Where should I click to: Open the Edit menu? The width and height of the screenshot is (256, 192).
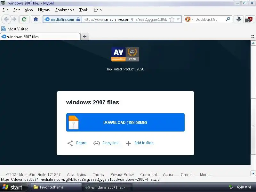[17, 10]
